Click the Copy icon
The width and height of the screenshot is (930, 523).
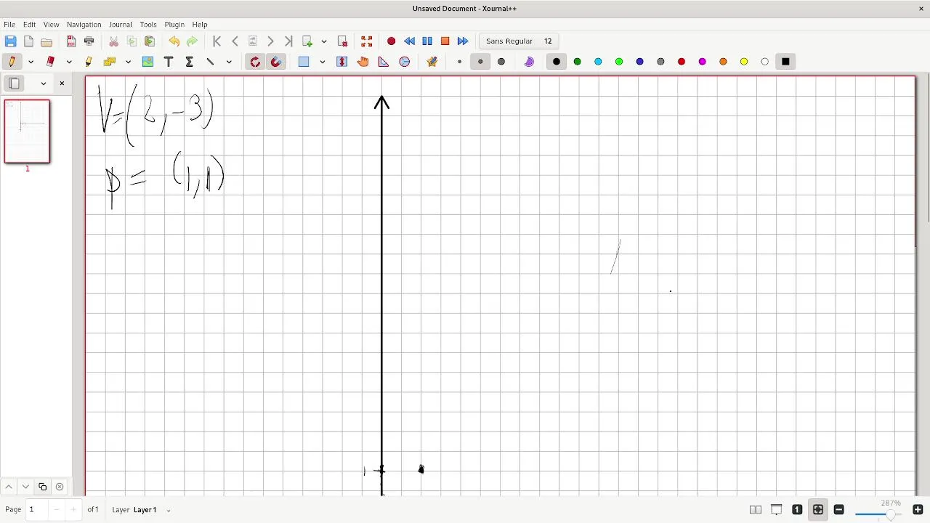tap(132, 41)
